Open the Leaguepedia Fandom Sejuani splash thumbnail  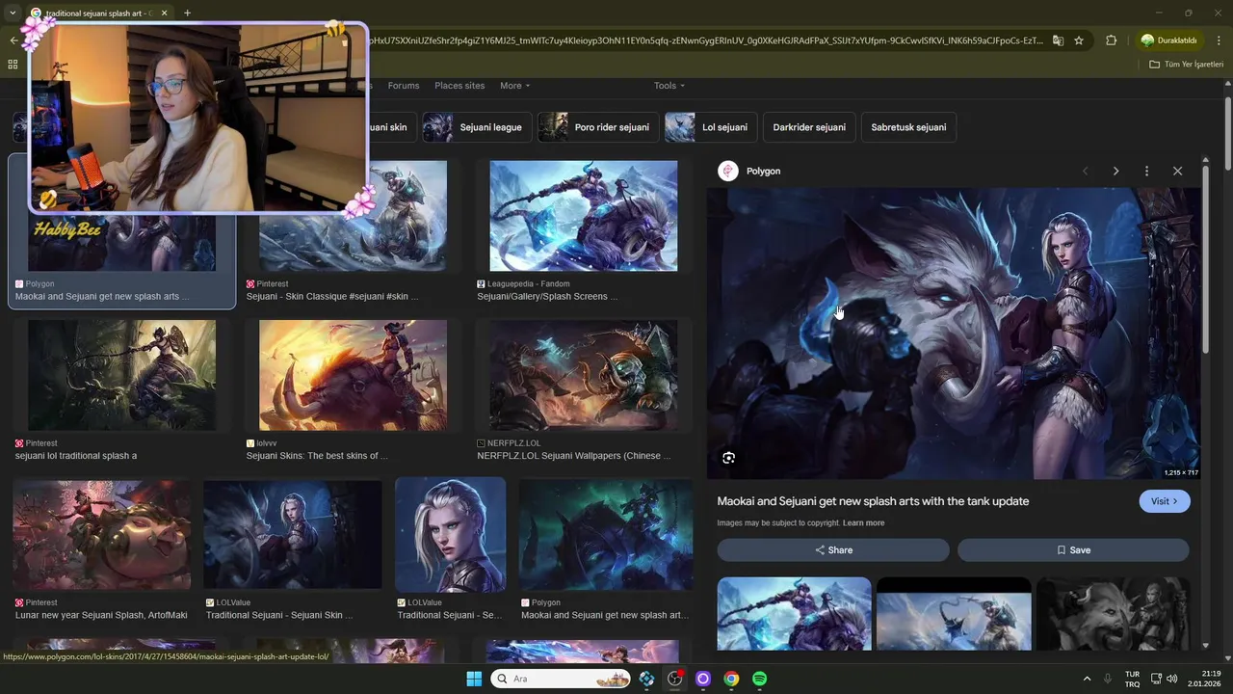(584, 216)
